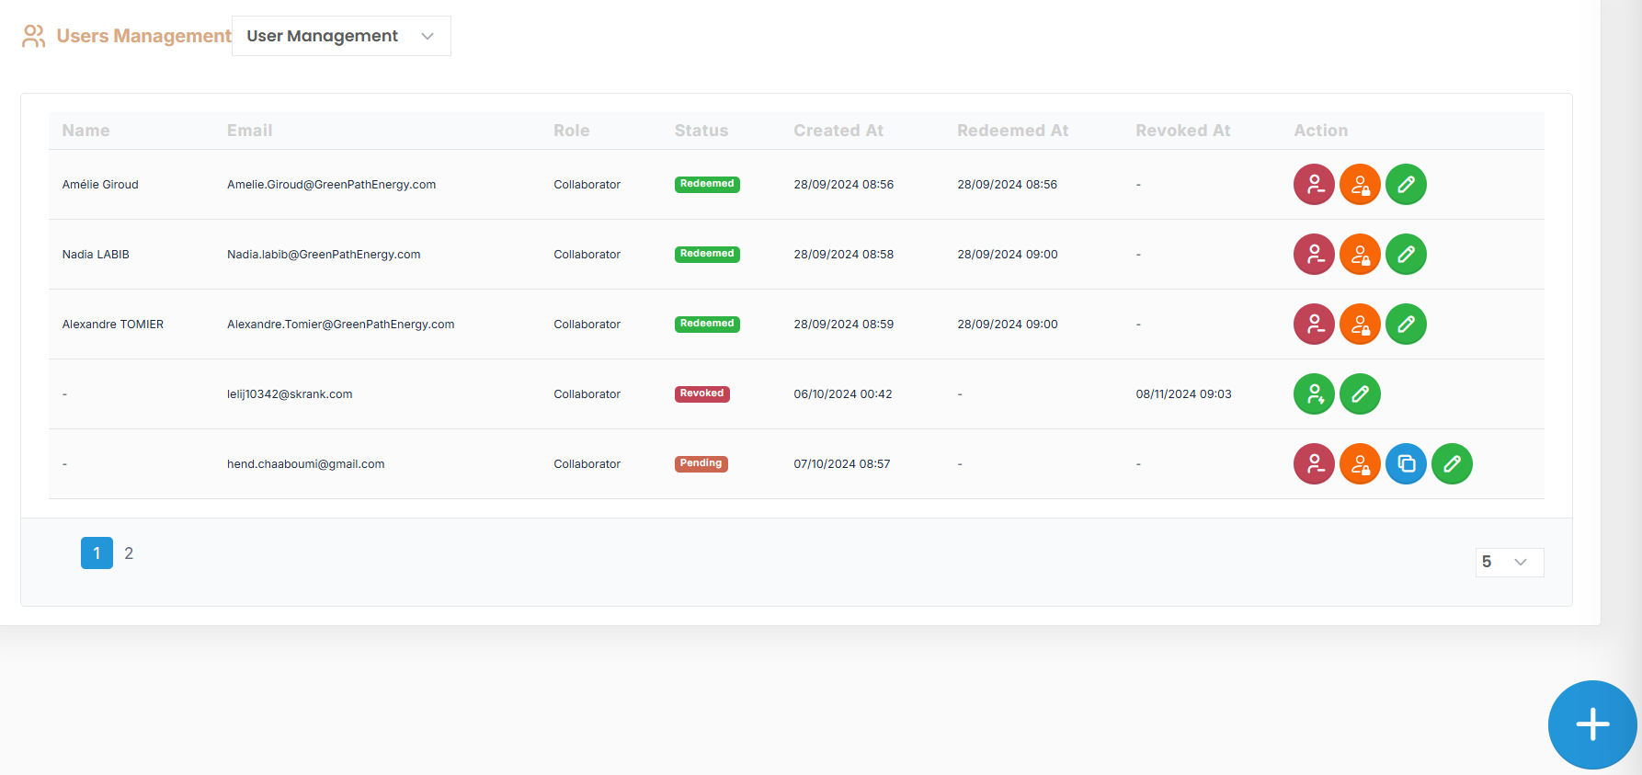
Task: Click the Name column header
Action: coord(86,131)
